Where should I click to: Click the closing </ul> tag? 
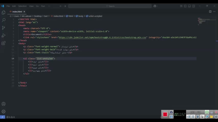(26, 74)
